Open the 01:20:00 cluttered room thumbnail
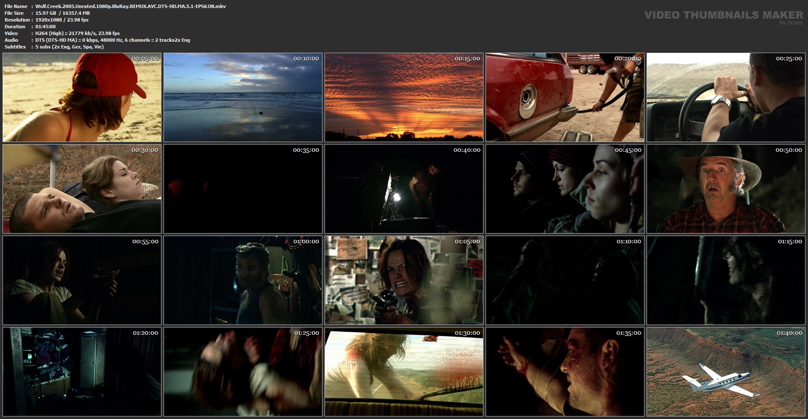The height and width of the screenshot is (419, 808). 82,372
